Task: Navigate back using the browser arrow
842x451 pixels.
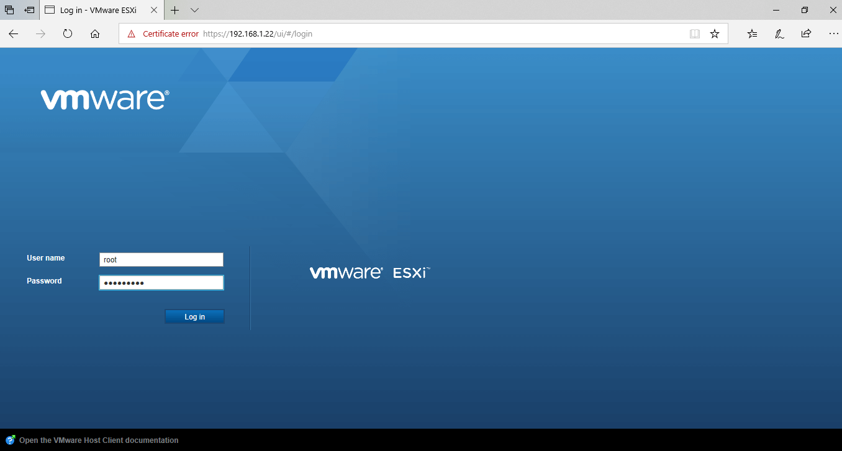Action: click(13, 34)
